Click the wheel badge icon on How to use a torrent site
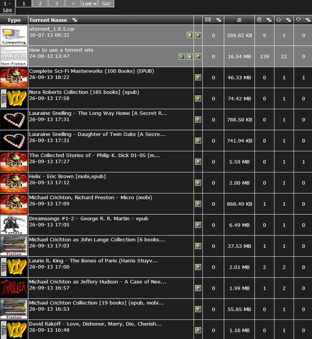 [x=190, y=57]
